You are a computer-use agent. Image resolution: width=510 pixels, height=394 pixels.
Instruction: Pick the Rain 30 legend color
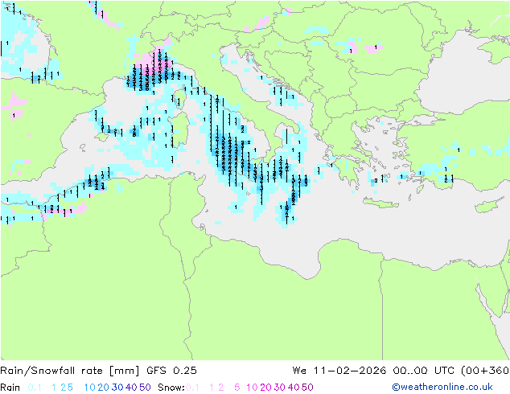(x=117, y=388)
